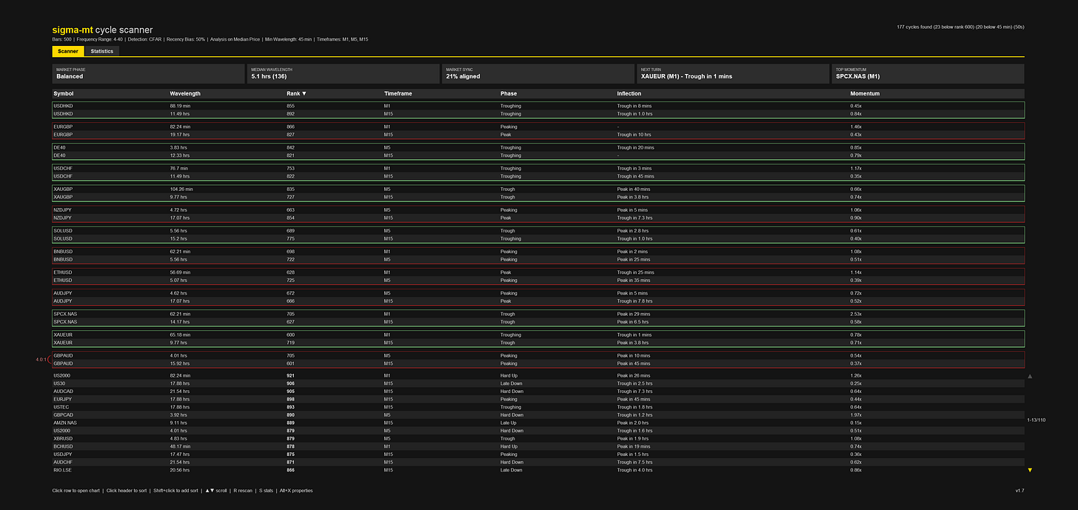Open the US2000 M1 Hard Up row

(x=538, y=376)
